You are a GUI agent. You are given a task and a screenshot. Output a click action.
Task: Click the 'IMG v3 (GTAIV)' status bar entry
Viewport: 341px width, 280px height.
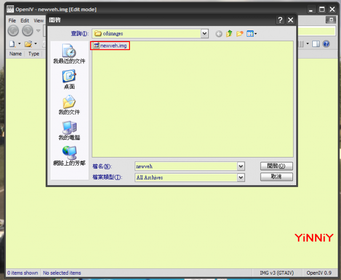pos(277,273)
